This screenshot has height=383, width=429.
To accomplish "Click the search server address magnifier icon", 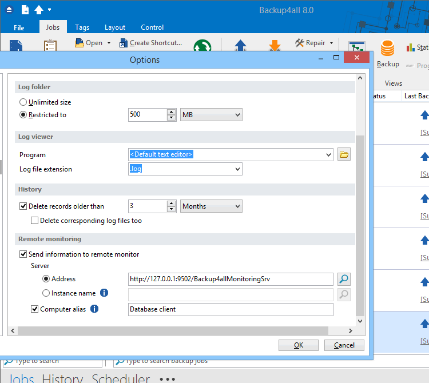I will (x=344, y=279).
